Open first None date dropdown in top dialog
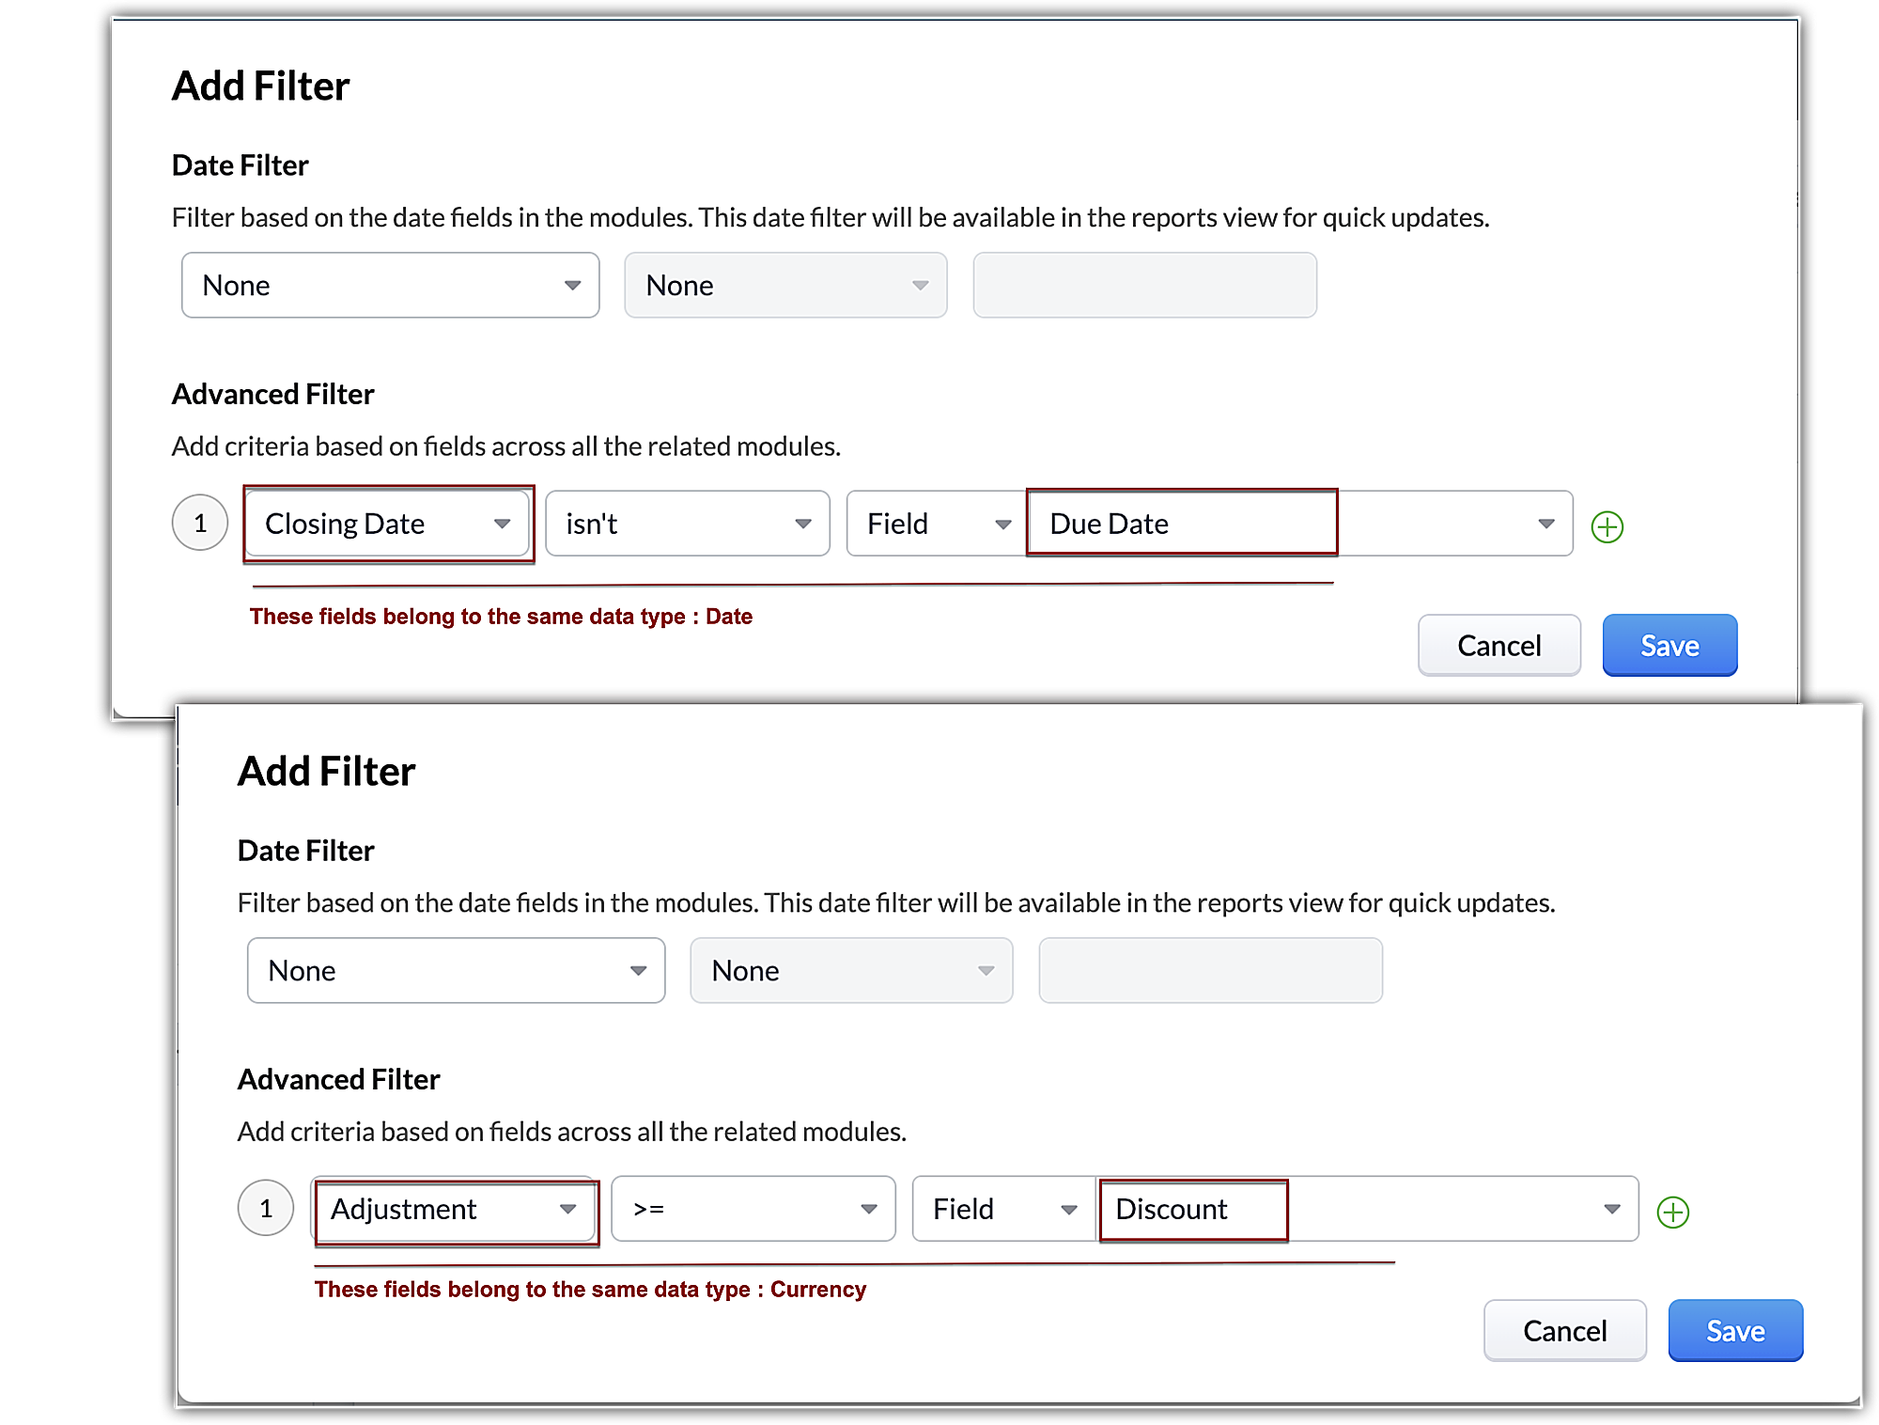This screenshot has width=1879, height=1425. coord(390,285)
